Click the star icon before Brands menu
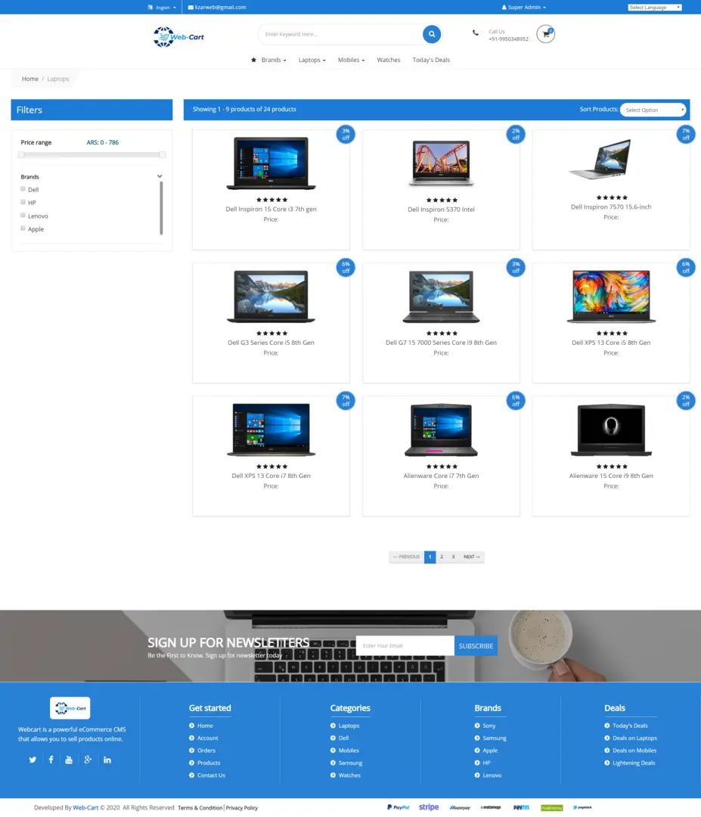This screenshot has width=701, height=817. tap(253, 60)
